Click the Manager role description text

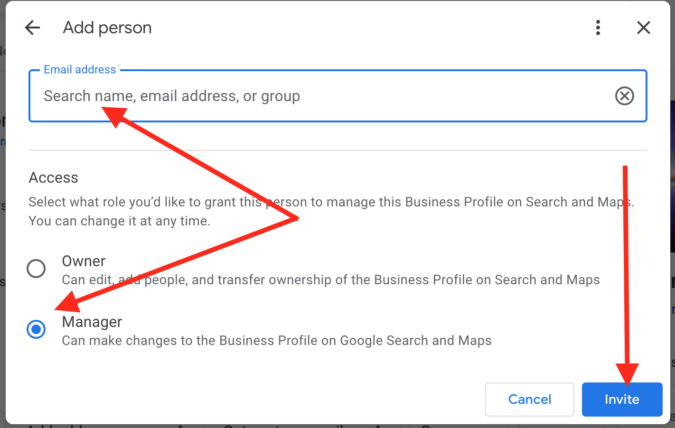click(276, 341)
